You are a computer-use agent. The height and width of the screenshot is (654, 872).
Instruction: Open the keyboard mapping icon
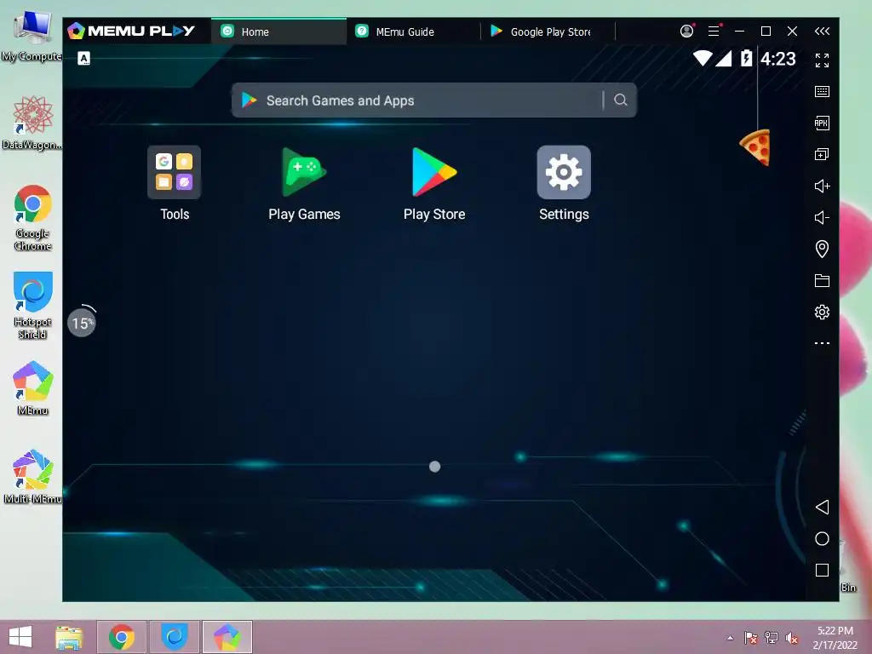822,92
